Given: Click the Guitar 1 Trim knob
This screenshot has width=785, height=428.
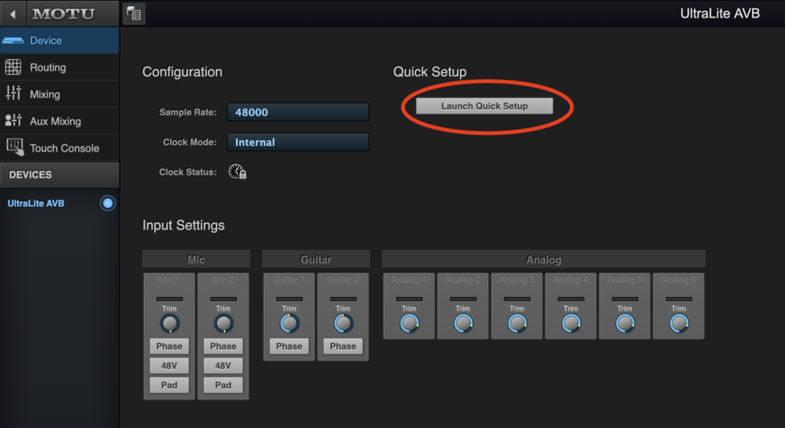Looking at the screenshot, I should tap(289, 324).
